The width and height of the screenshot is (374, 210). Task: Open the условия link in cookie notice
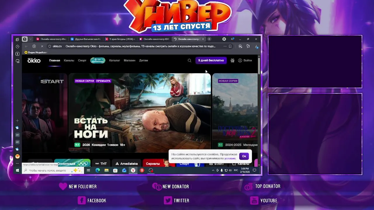[x=230, y=158]
